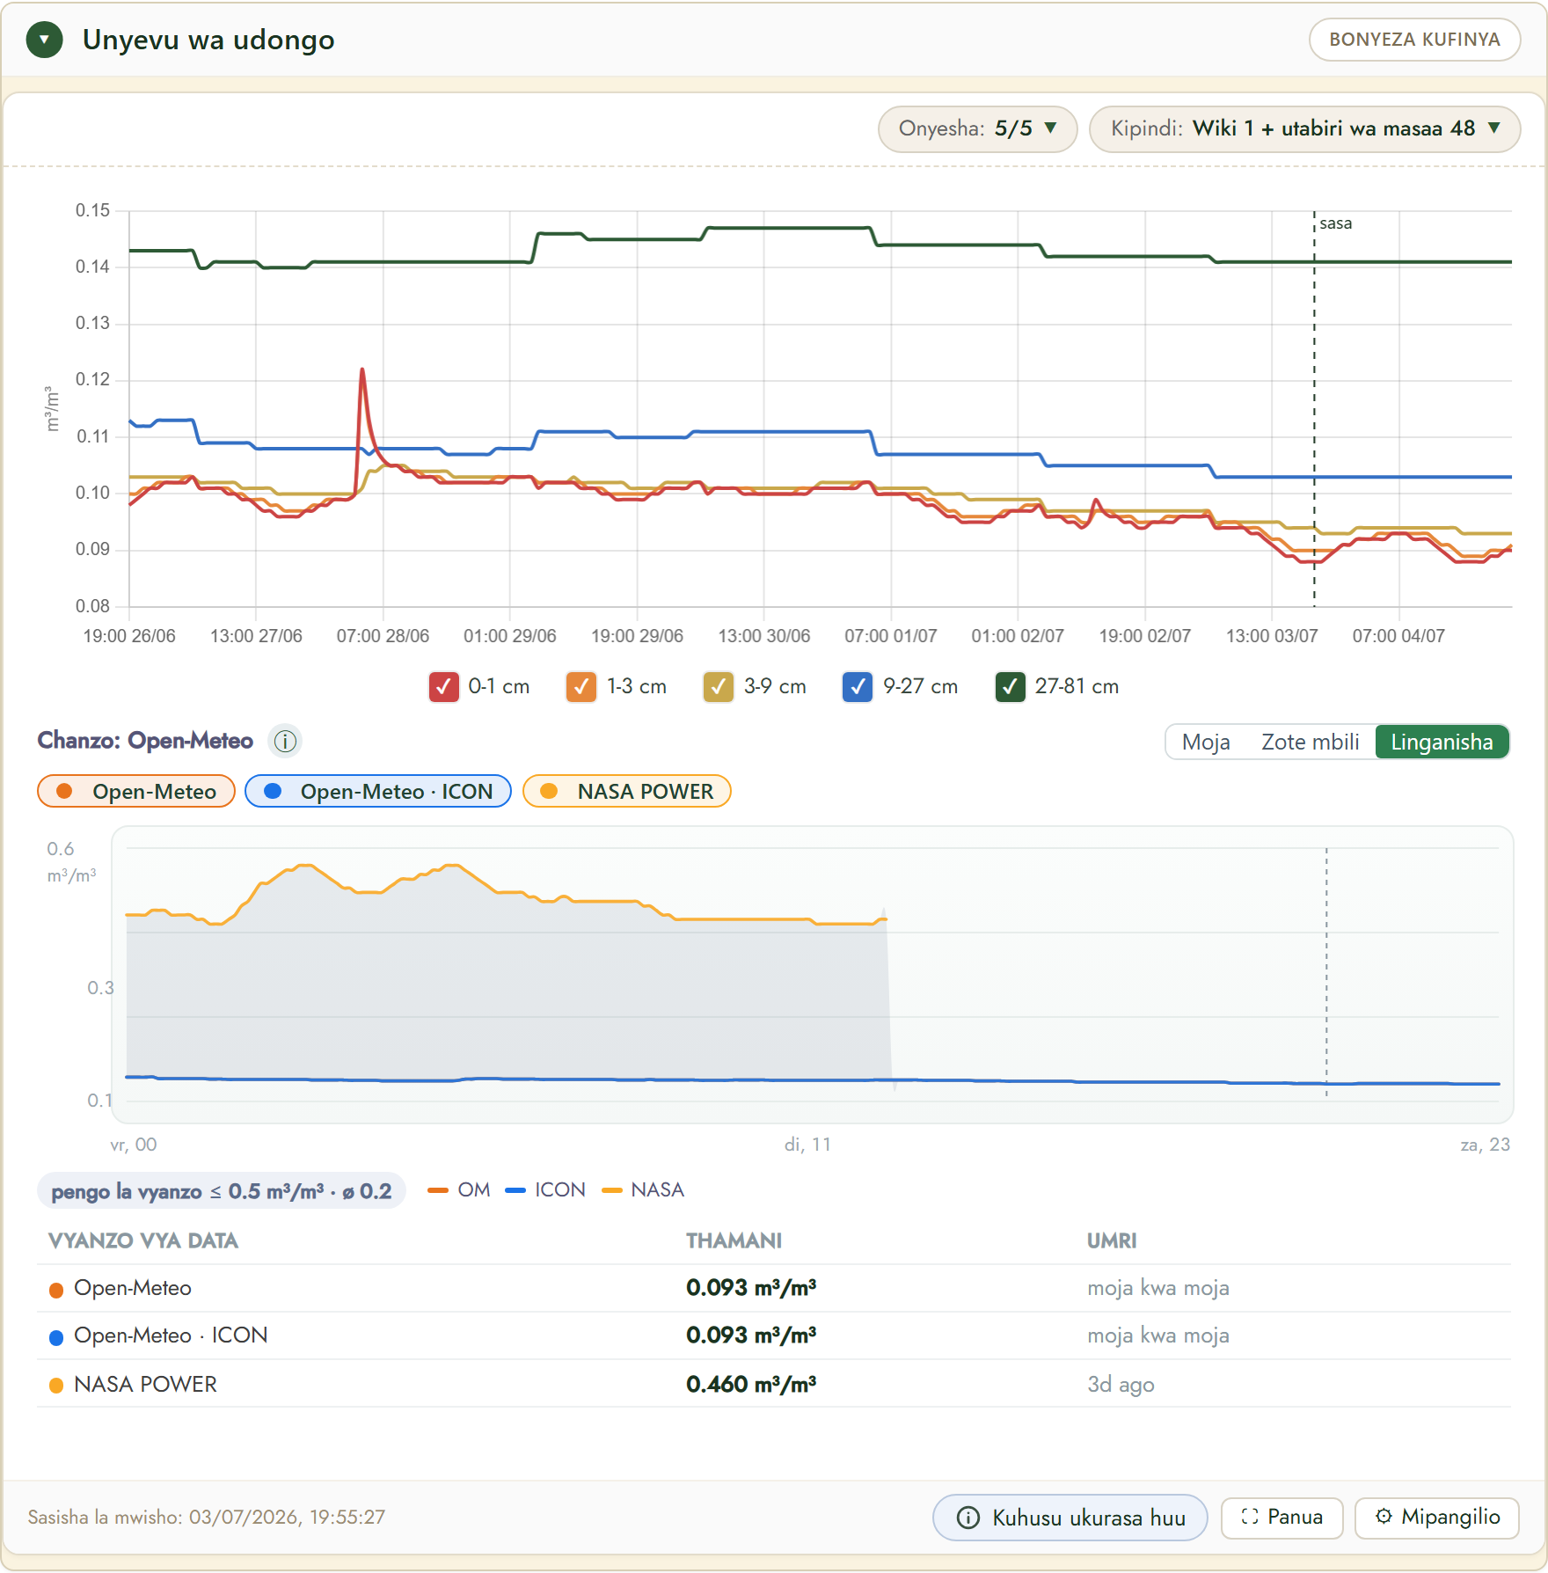1548x1573 pixels.
Task: Click the Unyevu wa udongo title
Action: pos(208,40)
